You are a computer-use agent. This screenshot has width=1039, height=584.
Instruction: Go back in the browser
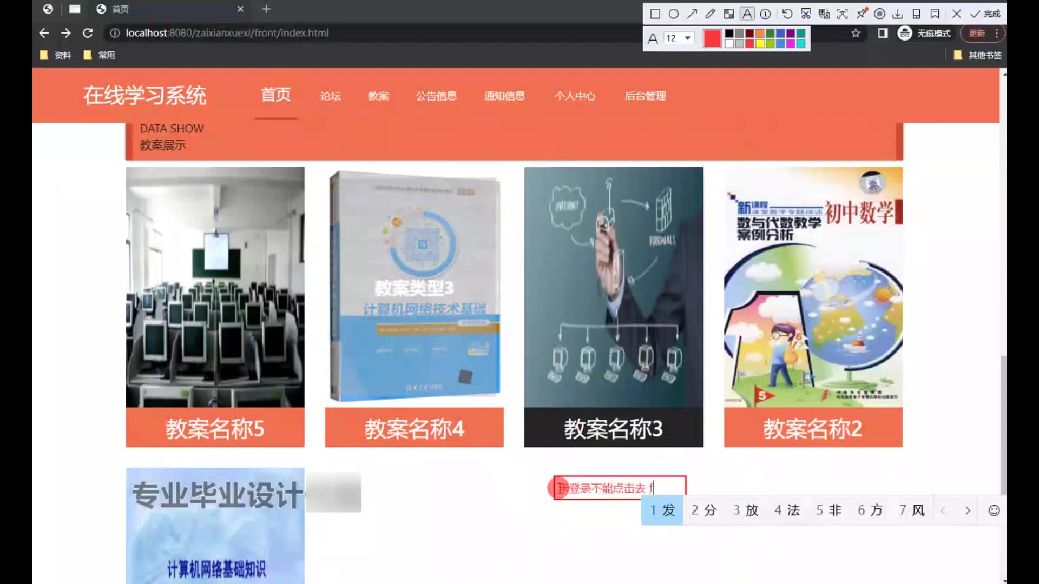pos(44,33)
